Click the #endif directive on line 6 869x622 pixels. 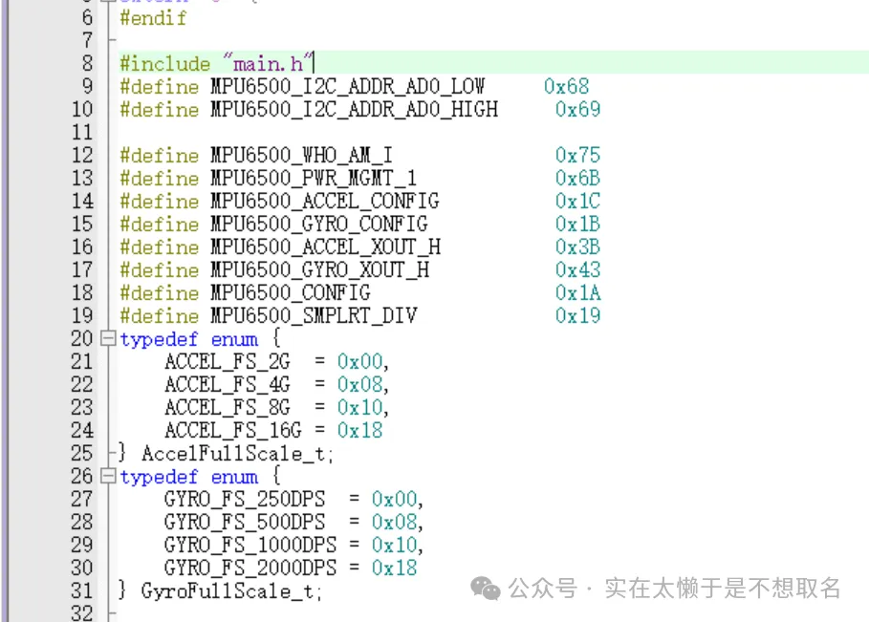pos(153,18)
